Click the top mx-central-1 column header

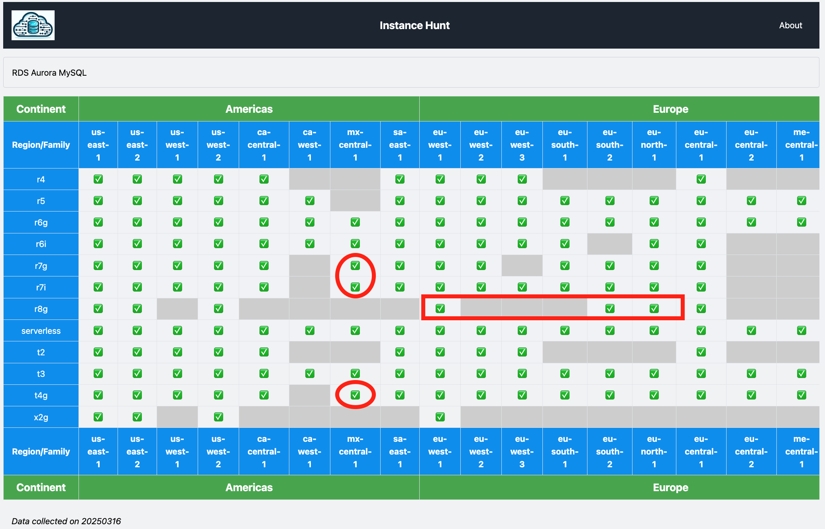click(355, 145)
